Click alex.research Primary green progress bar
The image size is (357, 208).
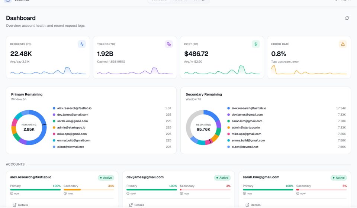(35, 189)
